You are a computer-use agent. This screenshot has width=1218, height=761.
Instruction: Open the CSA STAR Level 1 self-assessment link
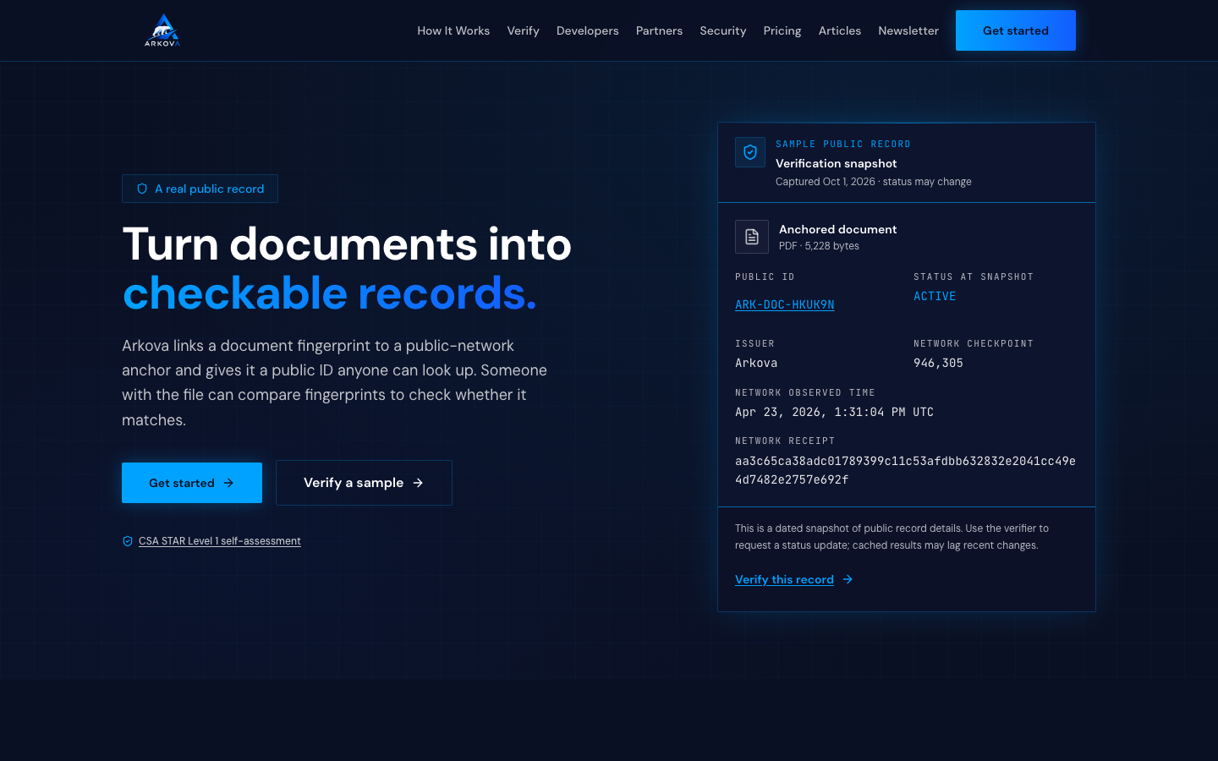click(x=220, y=541)
